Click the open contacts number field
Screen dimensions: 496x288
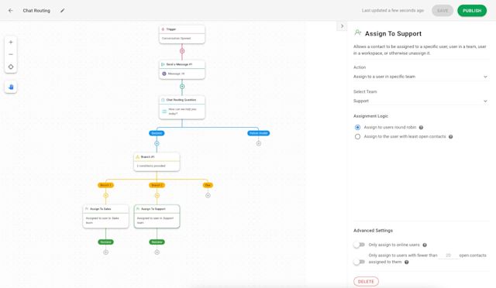click(x=448, y=255)
